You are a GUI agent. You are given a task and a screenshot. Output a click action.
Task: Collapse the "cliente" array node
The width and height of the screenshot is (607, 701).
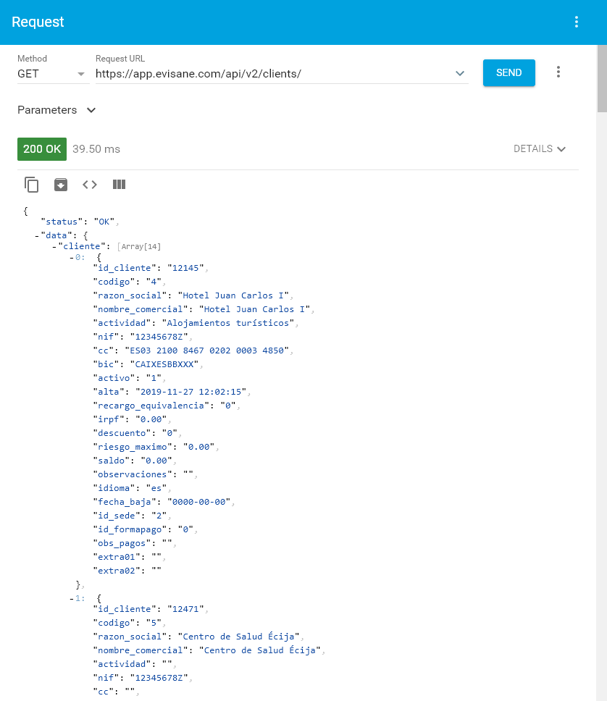coord(54,246)
